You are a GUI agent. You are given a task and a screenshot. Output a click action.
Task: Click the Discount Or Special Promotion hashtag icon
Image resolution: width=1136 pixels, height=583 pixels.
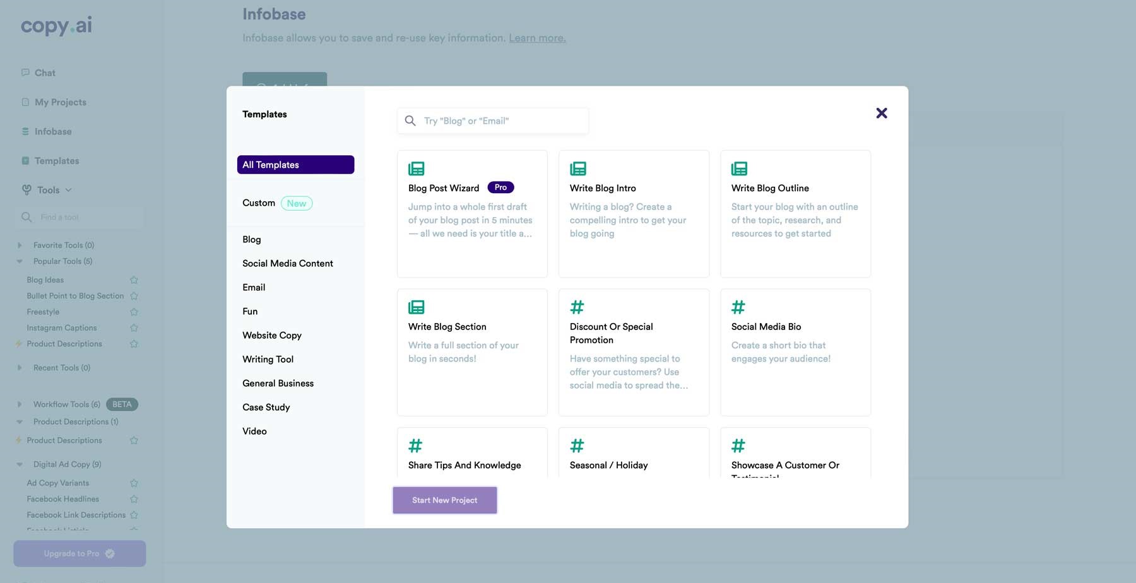577,307
